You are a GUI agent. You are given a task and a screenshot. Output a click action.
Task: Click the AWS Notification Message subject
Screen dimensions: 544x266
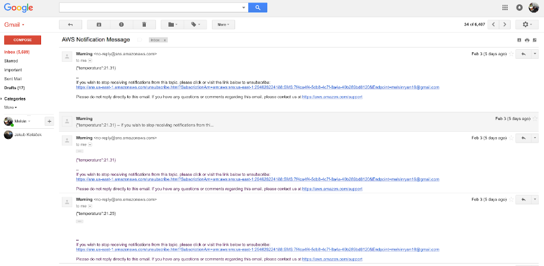[x=96, y=40]
